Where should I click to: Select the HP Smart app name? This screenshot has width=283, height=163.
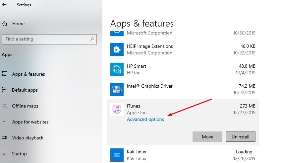137,66
